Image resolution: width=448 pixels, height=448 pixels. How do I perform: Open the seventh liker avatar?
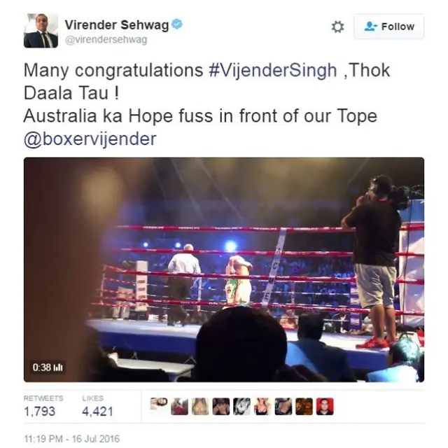pyautogui.click(x=283, y=406)
